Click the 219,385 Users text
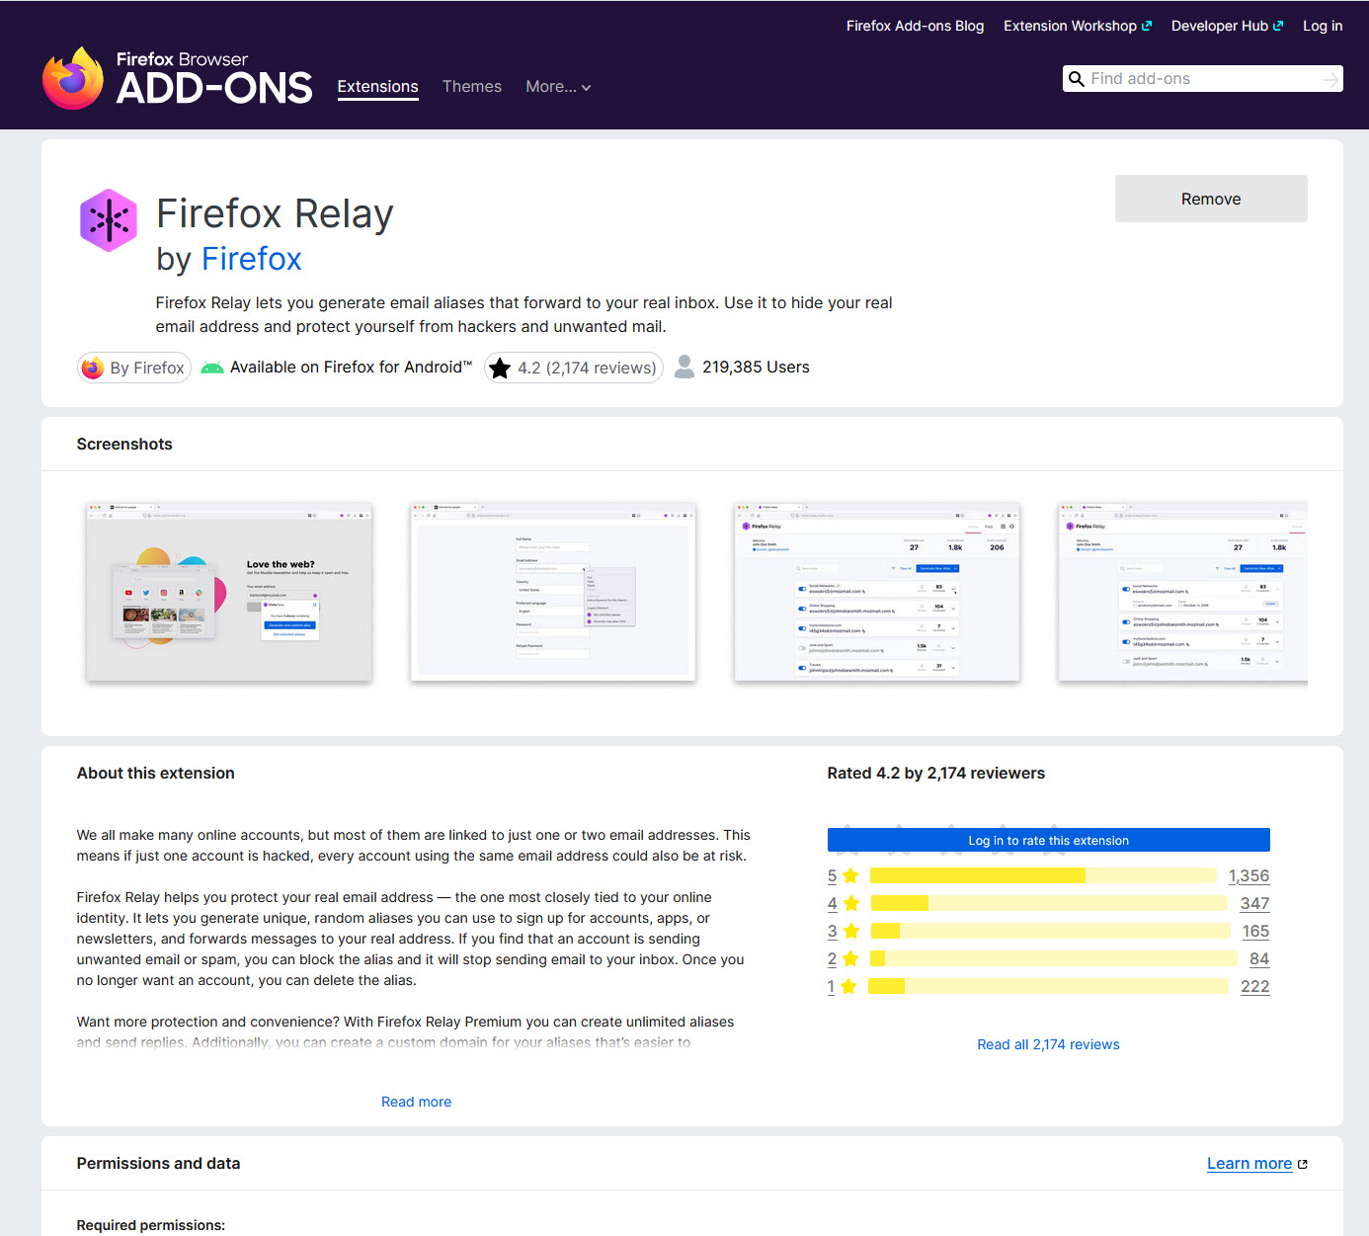The image size is (1369, 1236). [x=756, y=368]
